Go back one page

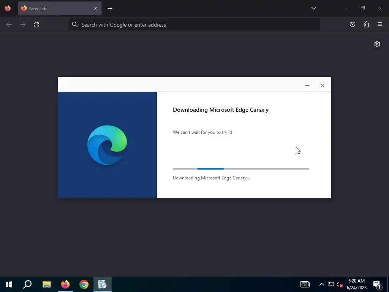click(x=9, y=25)
